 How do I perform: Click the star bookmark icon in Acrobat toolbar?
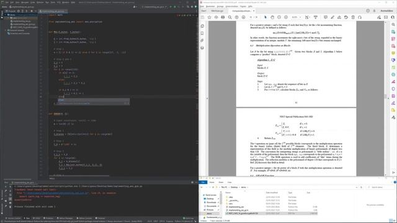209,17
